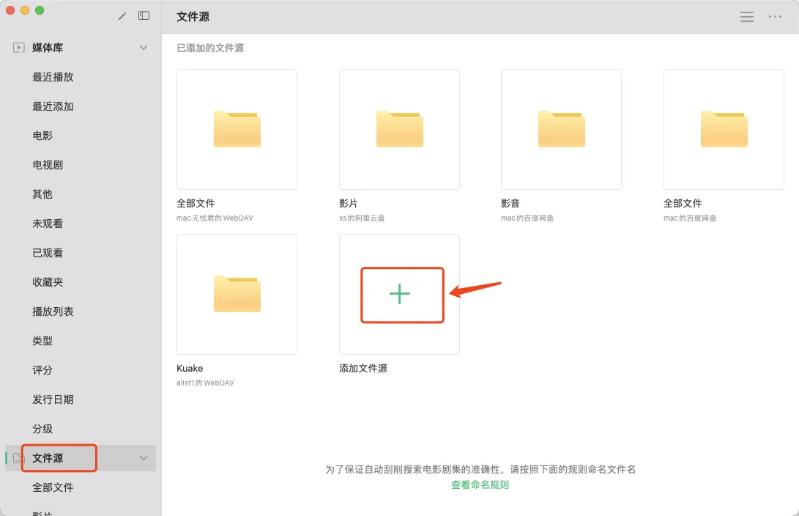Click the media library play icon
The image size is (799, 516).
pyautogui.click(x=19, y=48)
